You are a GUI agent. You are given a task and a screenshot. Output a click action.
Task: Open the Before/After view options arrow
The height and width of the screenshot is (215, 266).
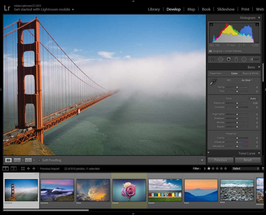[34, 160]
